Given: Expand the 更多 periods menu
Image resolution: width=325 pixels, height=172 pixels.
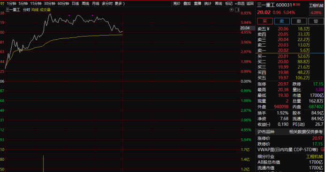Looking at the screenshot, I should (x=120, y=4).
